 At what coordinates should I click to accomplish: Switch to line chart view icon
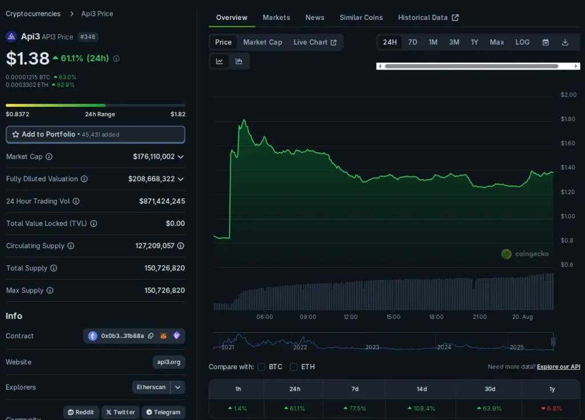pyautogui.click(x=219, y=61)
